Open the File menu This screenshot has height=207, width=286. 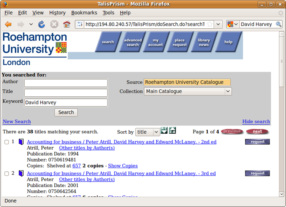9,13
